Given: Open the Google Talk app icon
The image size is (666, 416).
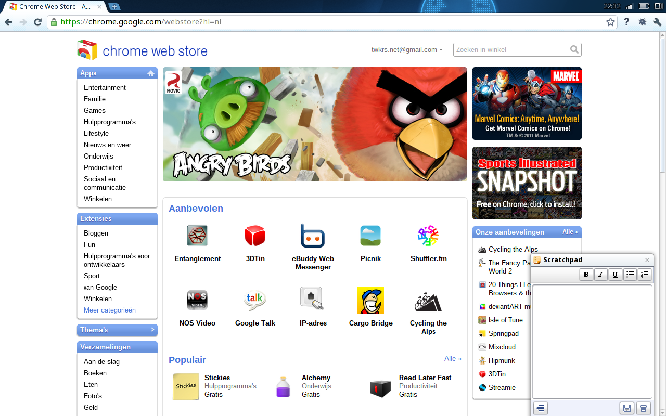Looking at the screenshot, I should (255, 300).
